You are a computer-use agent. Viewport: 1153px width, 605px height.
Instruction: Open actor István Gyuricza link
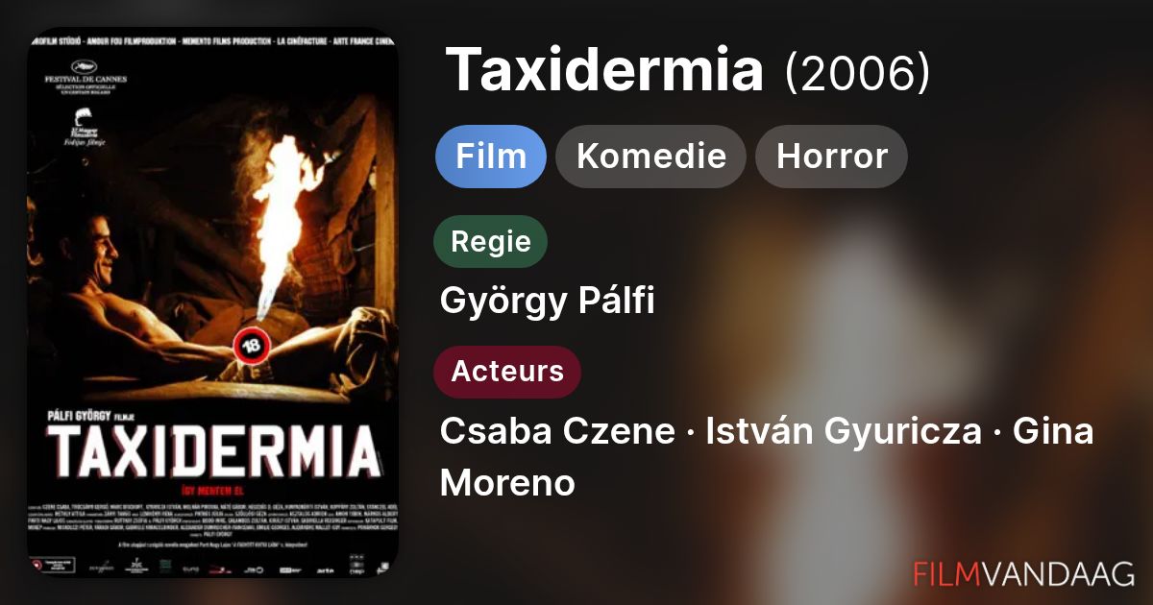pyautogui.click(x=844, y=431)
